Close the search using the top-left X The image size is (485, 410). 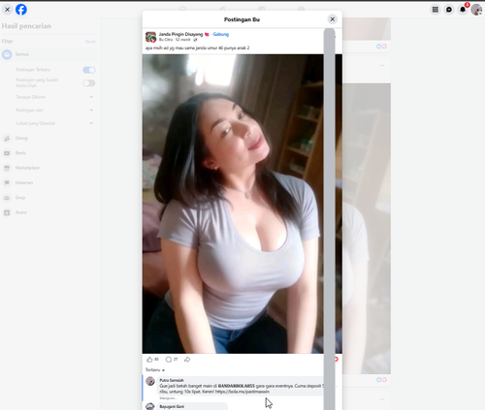tap(8, 10)
